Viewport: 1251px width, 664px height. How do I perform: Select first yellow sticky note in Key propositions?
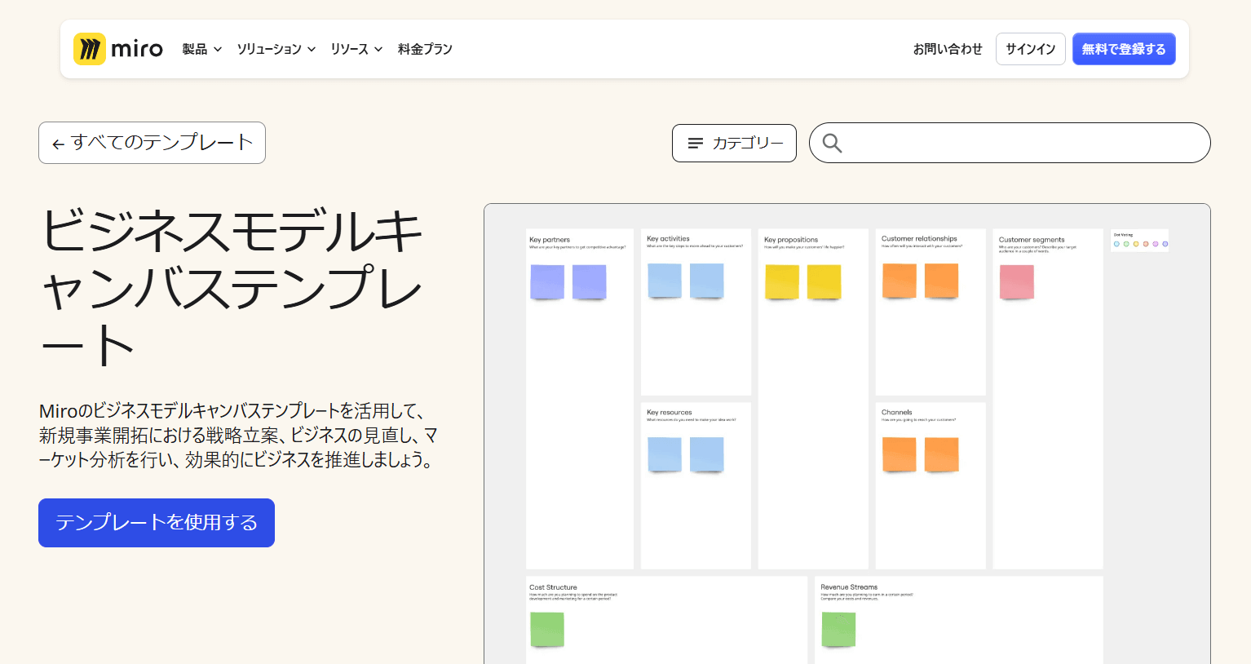782,282
